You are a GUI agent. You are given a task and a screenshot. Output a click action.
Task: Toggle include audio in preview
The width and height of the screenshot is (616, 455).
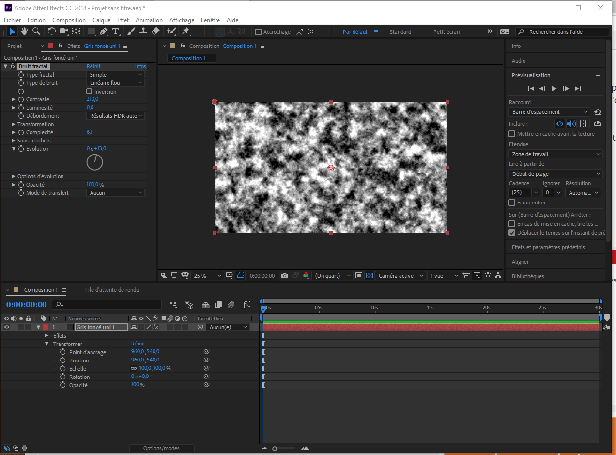571,124
